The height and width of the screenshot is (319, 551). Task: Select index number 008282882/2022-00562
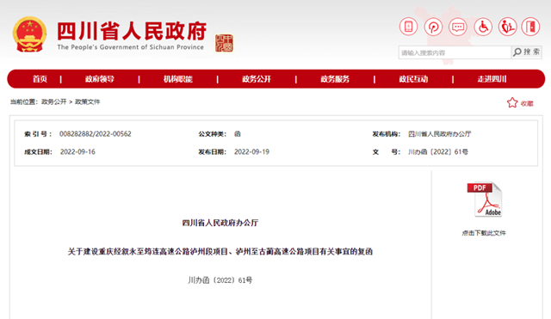coord(96,134)
